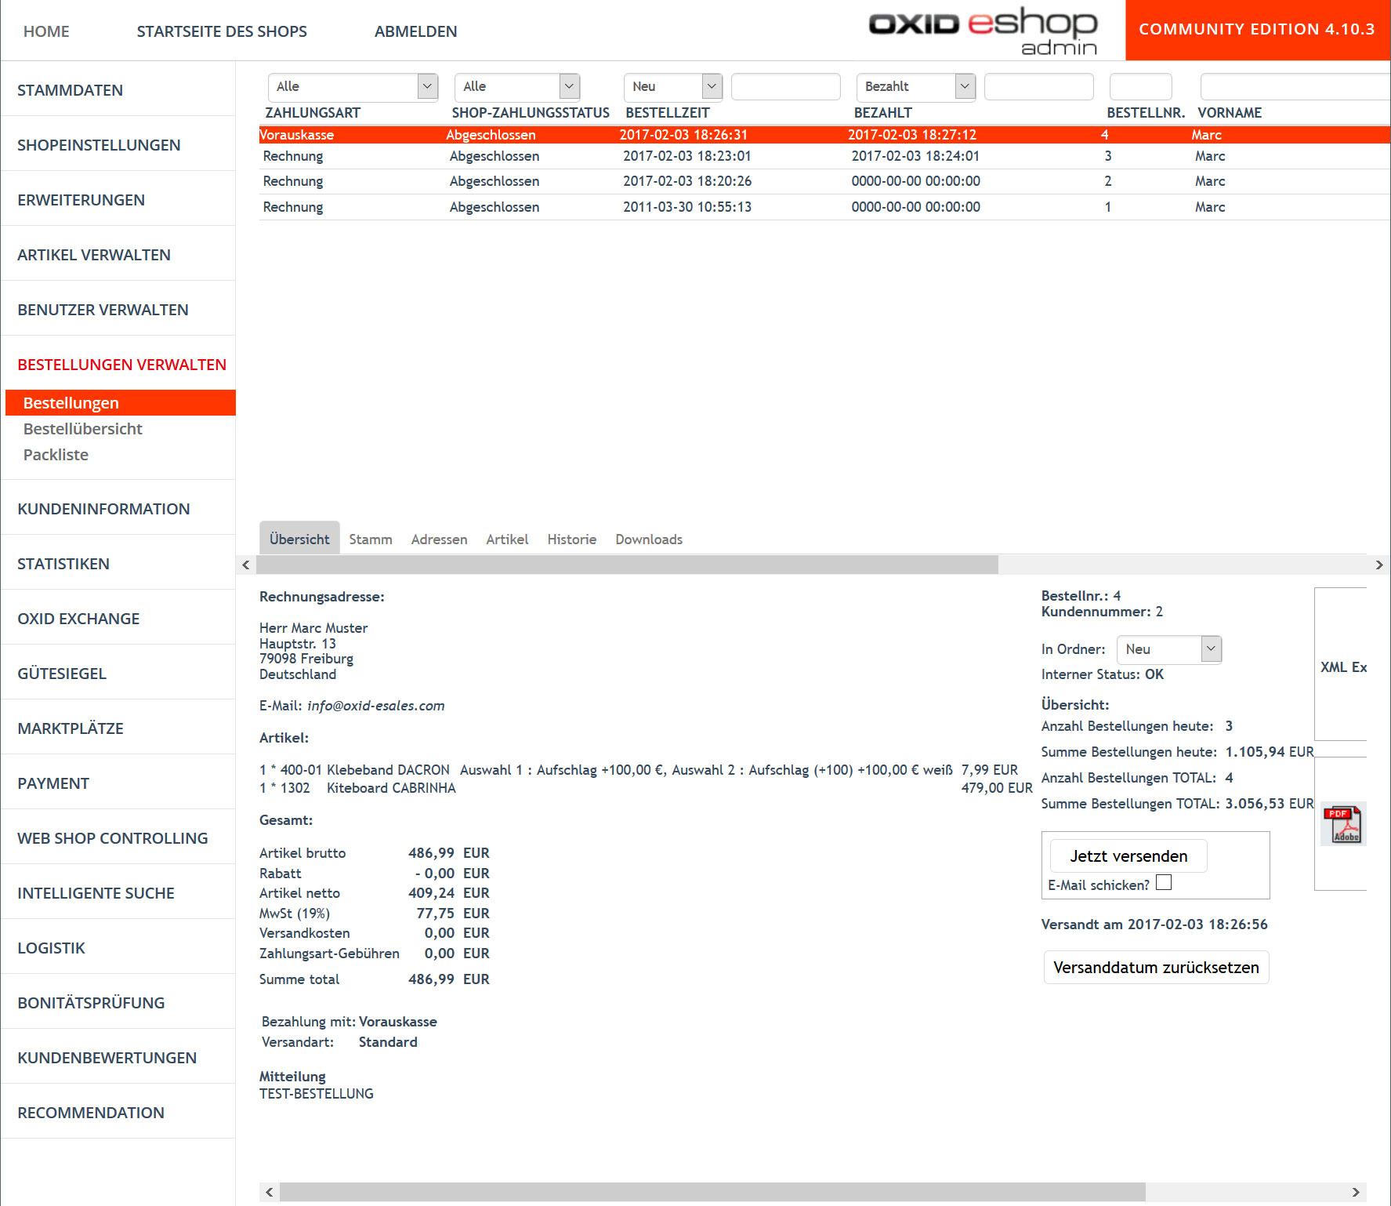Select the Vorauskasse order row number 4
Image resolution: width=1391 pixels, height=1206 pixels.
(824, 135)
